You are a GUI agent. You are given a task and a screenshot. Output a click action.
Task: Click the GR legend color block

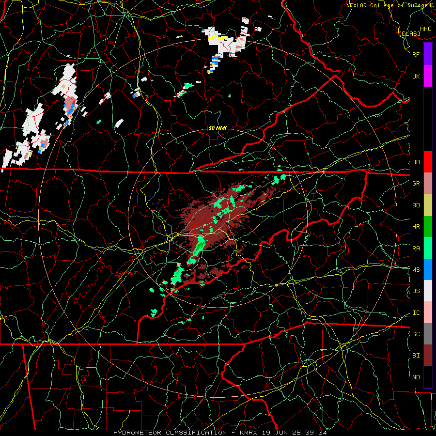point(428,184)
